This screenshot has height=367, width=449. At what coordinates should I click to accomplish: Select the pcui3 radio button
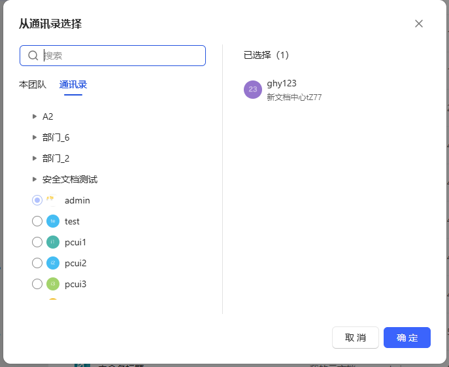pyautogui.click(x=37, y=284)
